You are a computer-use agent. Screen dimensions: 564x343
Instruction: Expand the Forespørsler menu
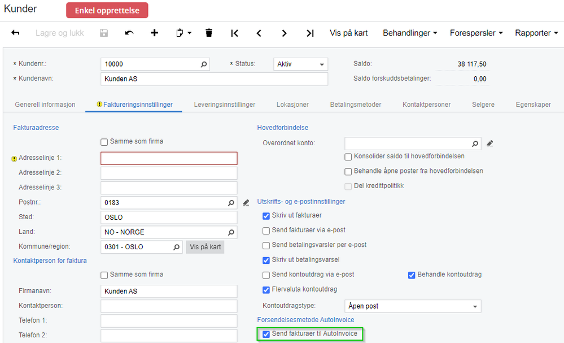[476, 33]
